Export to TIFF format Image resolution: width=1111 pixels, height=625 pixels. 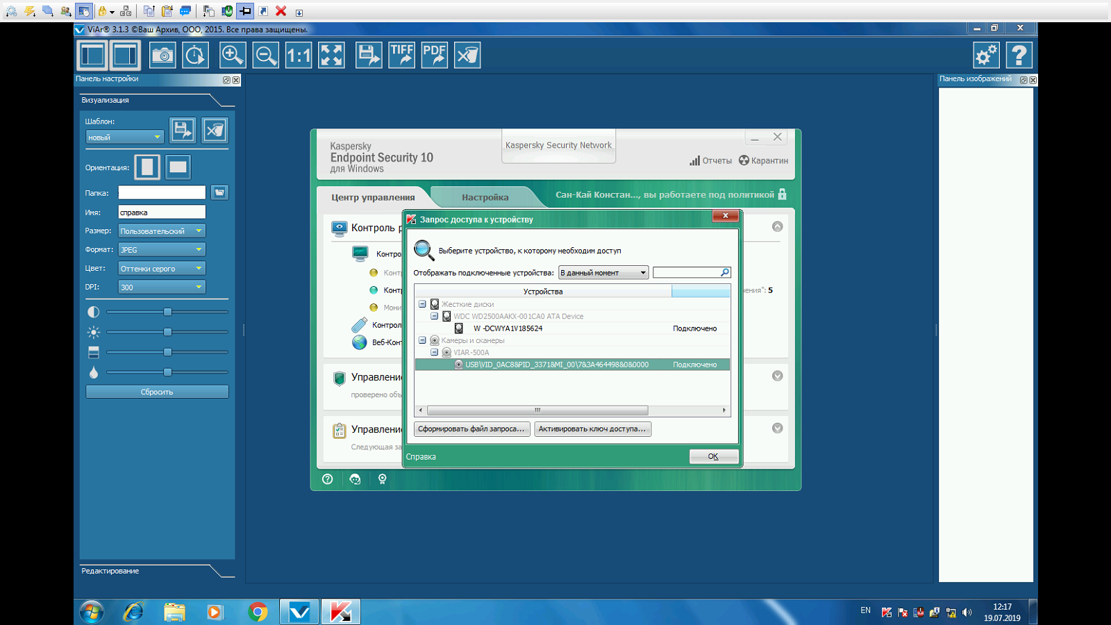(x=401, y=55)
